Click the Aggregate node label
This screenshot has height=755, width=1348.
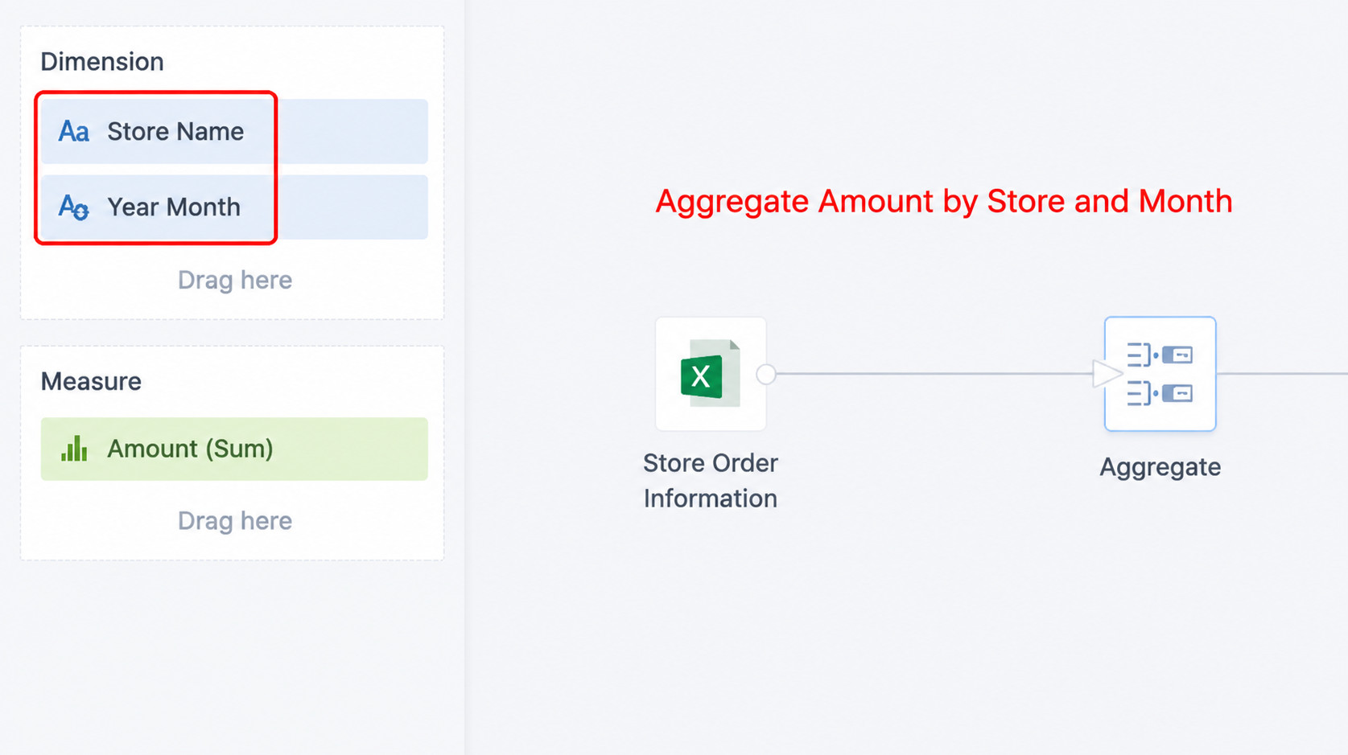(1160, 467)
